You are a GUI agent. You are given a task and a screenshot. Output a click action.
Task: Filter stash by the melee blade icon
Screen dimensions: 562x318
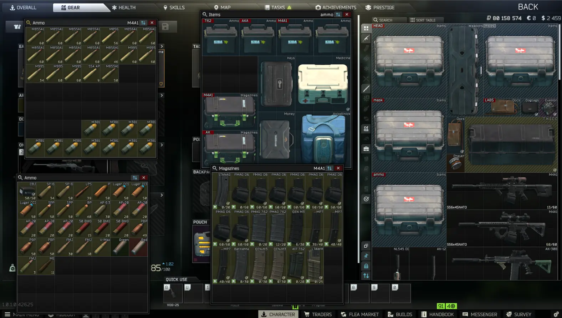tap(366, 89)
